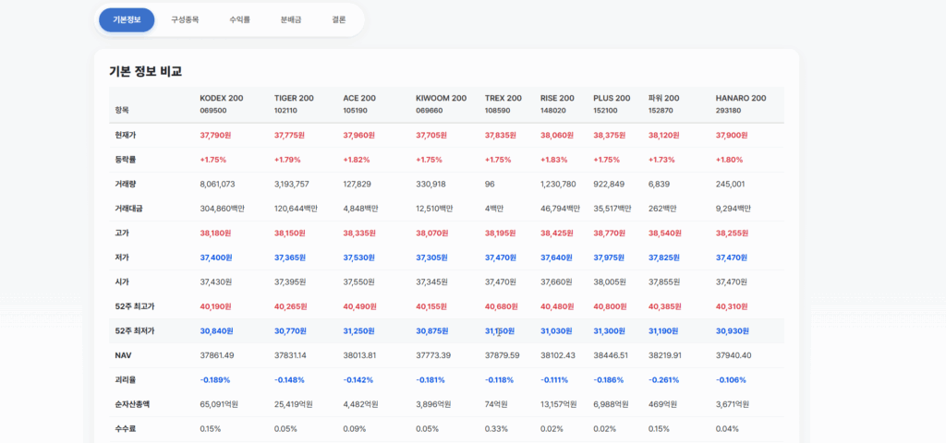This screenshot has width=946, height=443.
Task: Click the RISE 200 column header
Action: pos(557,103)
